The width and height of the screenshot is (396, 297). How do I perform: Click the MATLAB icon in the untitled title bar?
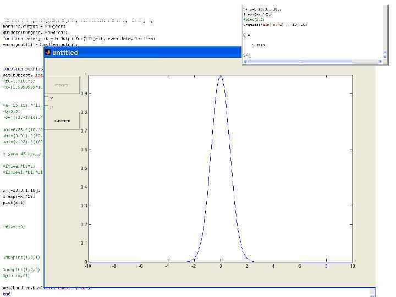click(48, 52)
